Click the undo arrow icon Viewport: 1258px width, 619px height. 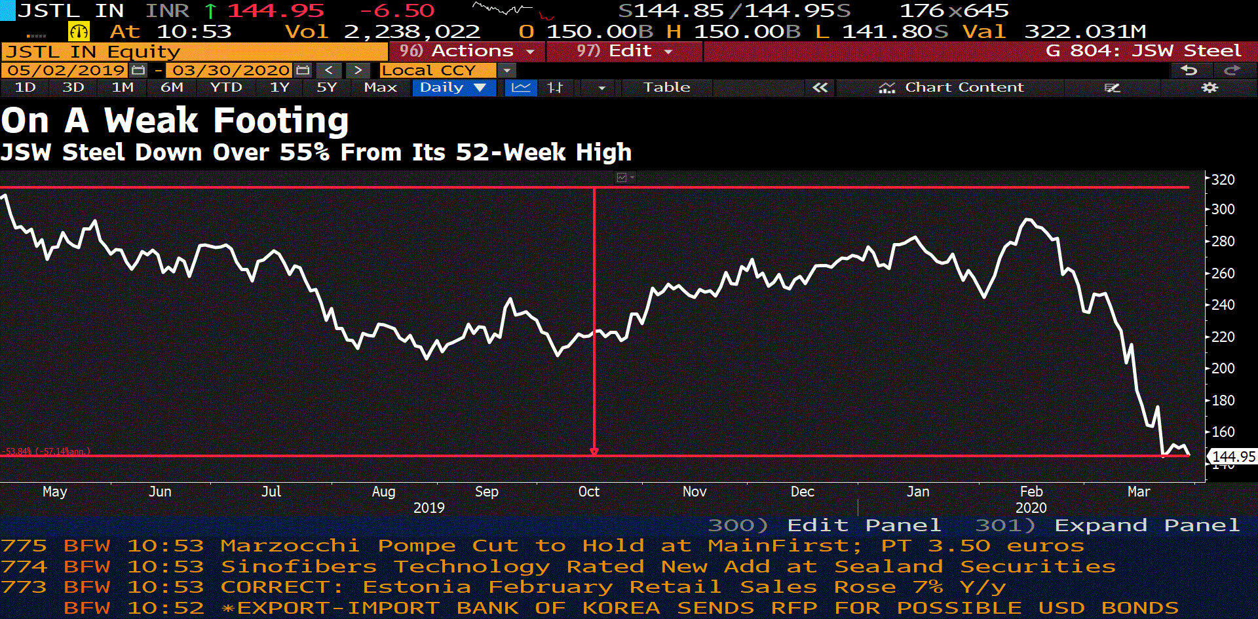tap(1189, 70)
